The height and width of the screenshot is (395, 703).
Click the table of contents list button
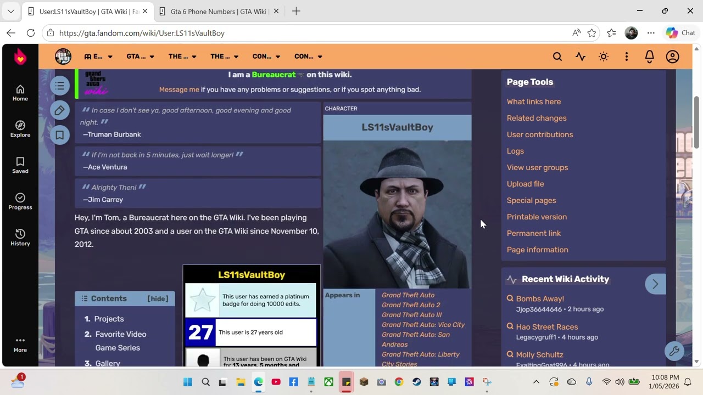[60, 86]
